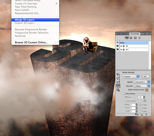Open the Global Ambient Color swatch

click(147, 90)
